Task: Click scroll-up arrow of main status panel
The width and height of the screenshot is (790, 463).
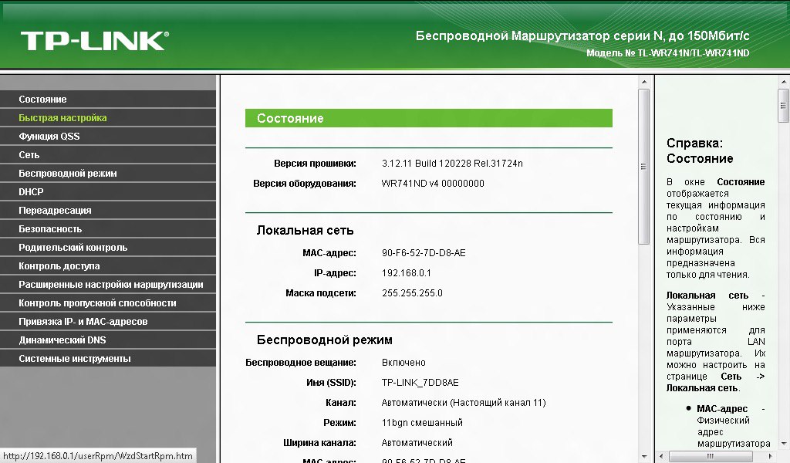Action: (644, 82)
